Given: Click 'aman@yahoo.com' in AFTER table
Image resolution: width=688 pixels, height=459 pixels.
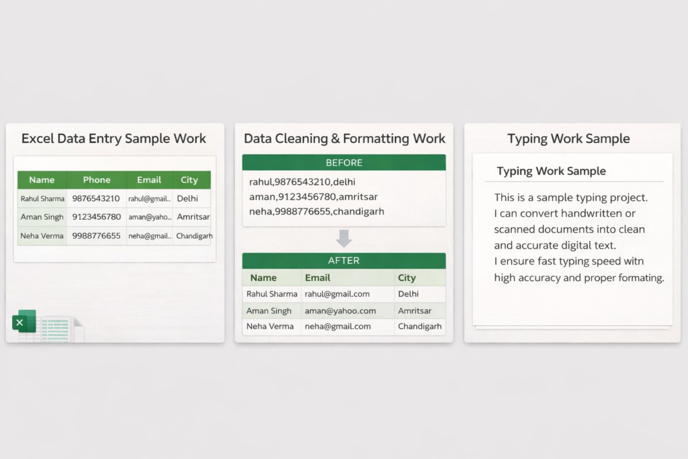Looking at the screenshot, I should (340, 310).
